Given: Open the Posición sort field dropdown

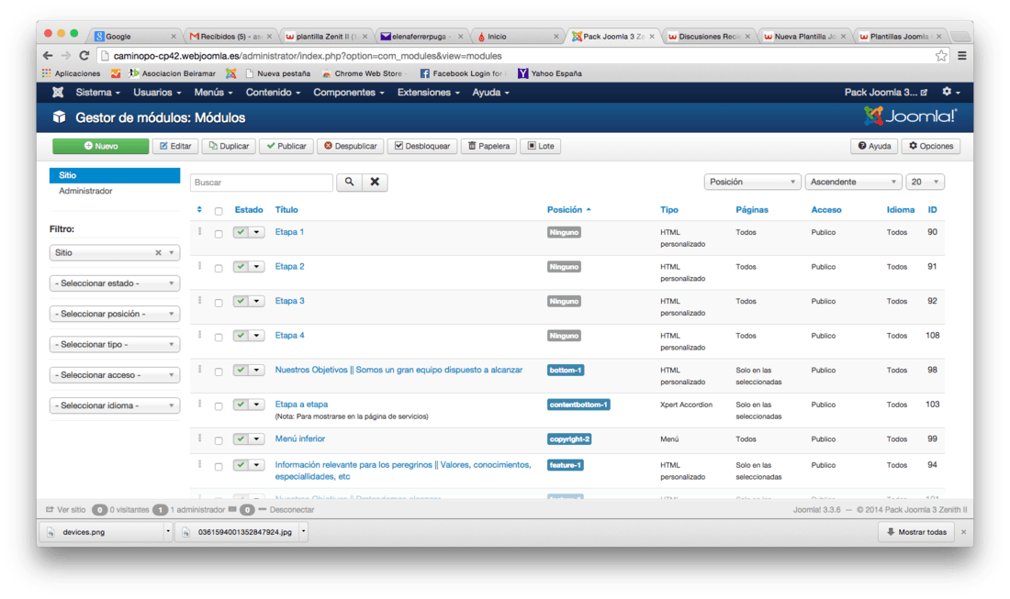Looking at the screenshot, I should [752, 182].
